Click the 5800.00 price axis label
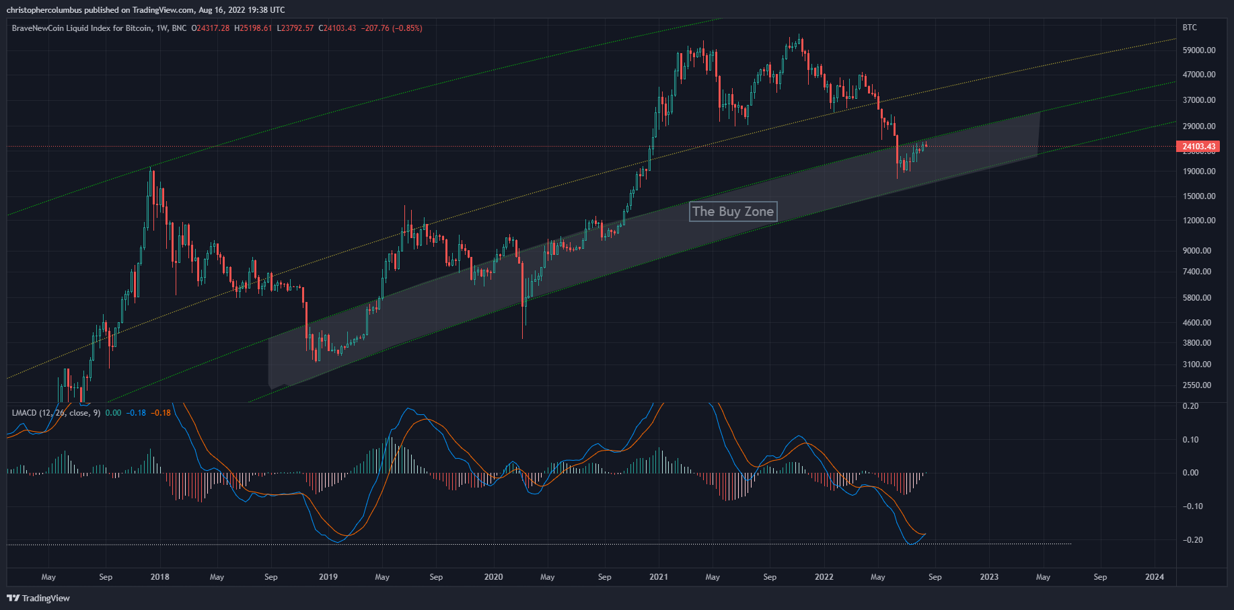 click(x=1197, y=298)
